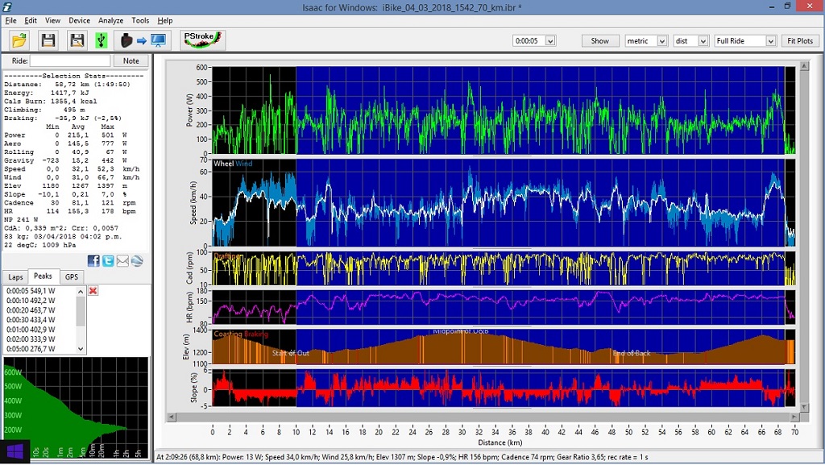Click the Twitter share icon
Viewport: 825px width, 465px height.
pos(108,260)
